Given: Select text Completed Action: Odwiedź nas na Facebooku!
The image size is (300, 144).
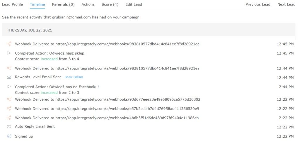Looking at the screenshot, I should 57,87.
